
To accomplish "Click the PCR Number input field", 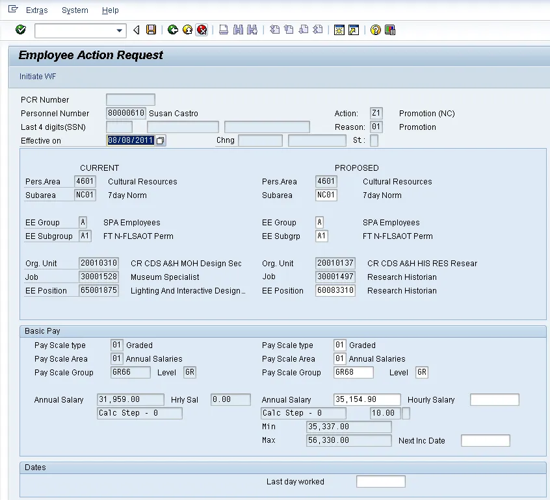I will [x=130, y=100].
